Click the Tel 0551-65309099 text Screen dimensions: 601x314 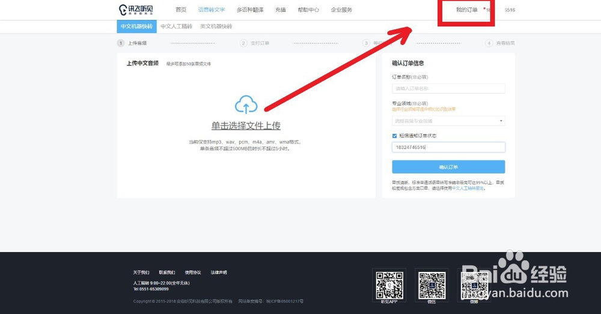click(x=151, y=289)
